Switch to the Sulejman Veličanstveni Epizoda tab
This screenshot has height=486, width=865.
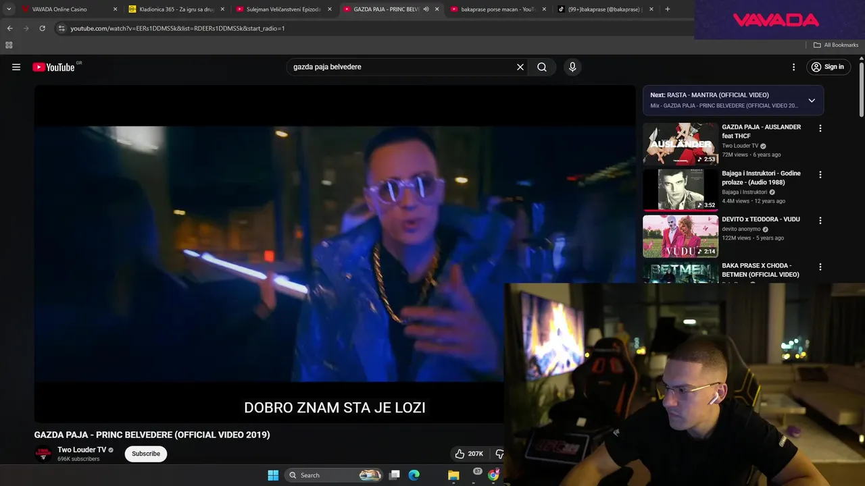pos(284,9)
